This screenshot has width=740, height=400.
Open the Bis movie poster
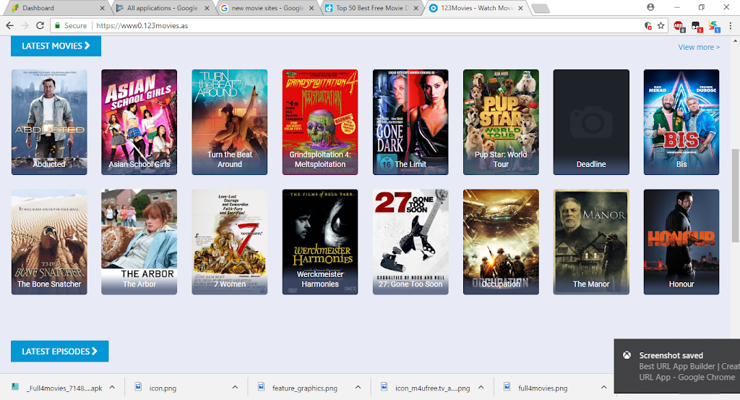pyautogui.click(x=681, y=122)
